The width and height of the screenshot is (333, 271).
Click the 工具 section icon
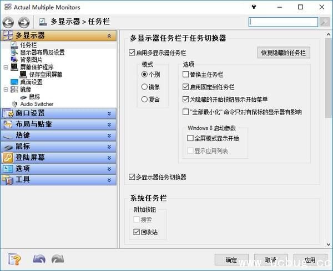click(8, 180)
